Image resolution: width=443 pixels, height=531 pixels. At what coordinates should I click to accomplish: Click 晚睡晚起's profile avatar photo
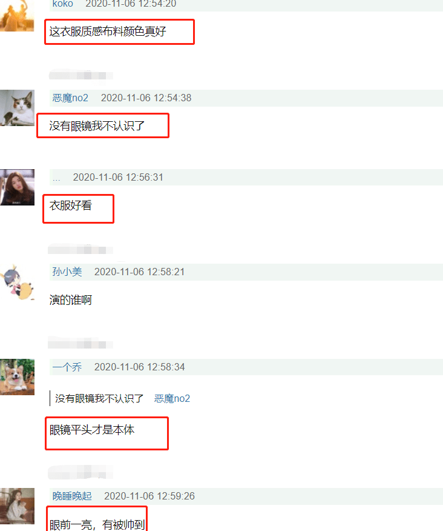click(x=17, y=506)
